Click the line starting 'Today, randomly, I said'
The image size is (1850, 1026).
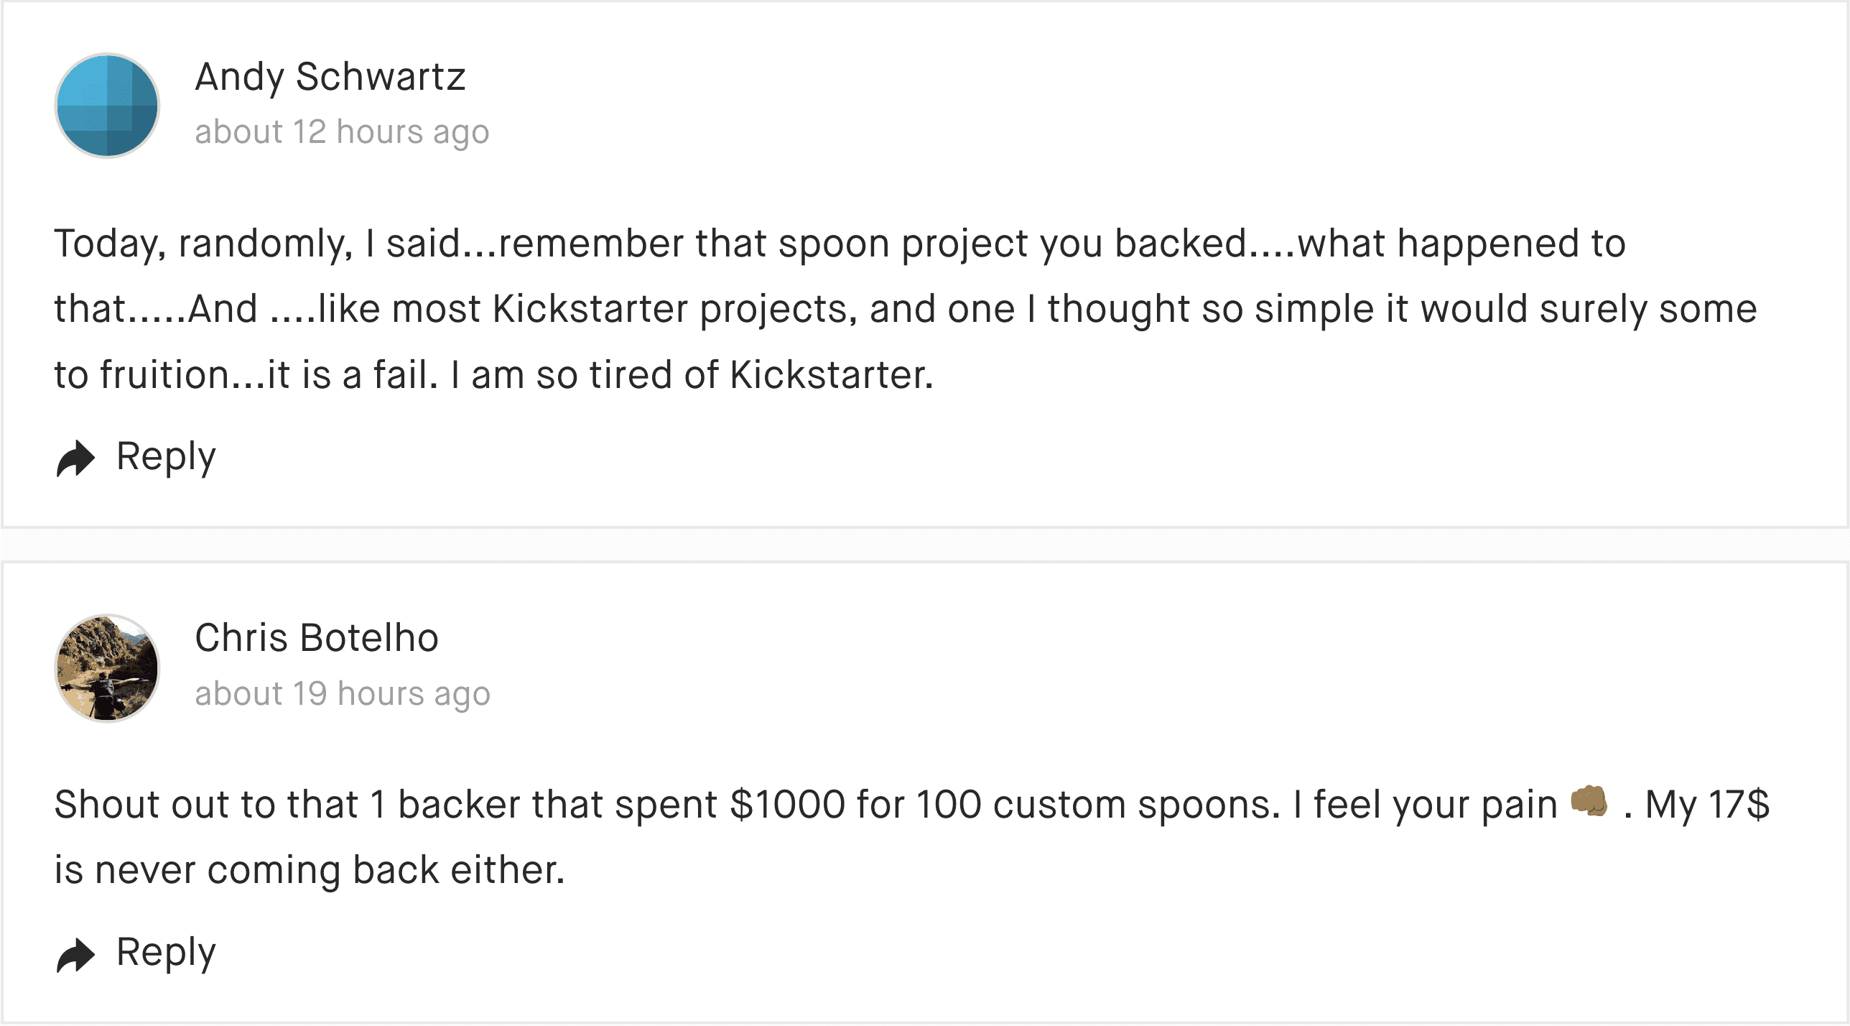[840, 244]
